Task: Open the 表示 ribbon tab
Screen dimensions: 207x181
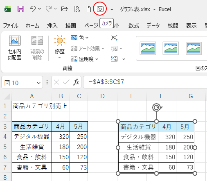Action: pos(191,25)
